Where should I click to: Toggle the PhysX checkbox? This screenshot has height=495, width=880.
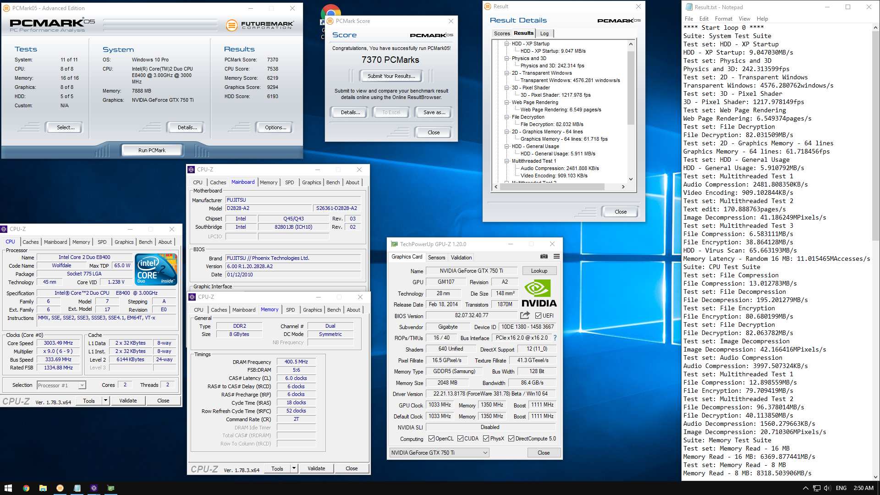click(486, 439)
